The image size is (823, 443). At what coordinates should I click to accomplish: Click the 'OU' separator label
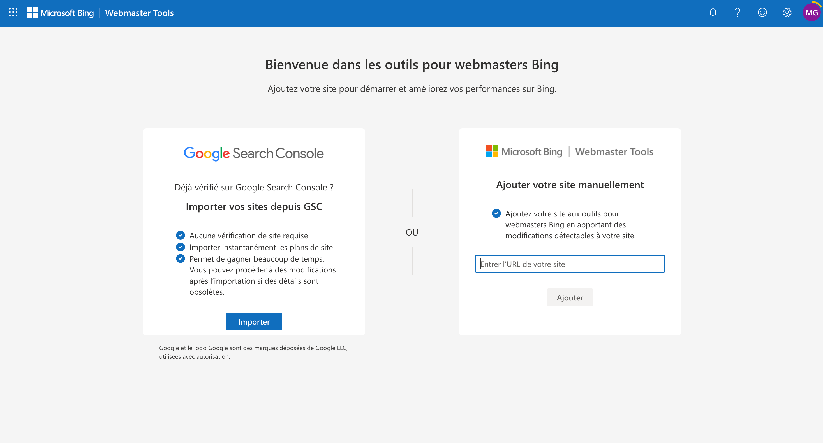click(x=412, y=232)
